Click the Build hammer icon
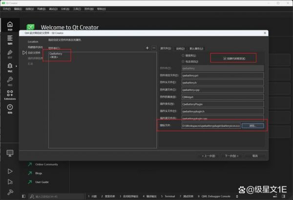This screenshot has height=200, width=293. click(10, 192)
